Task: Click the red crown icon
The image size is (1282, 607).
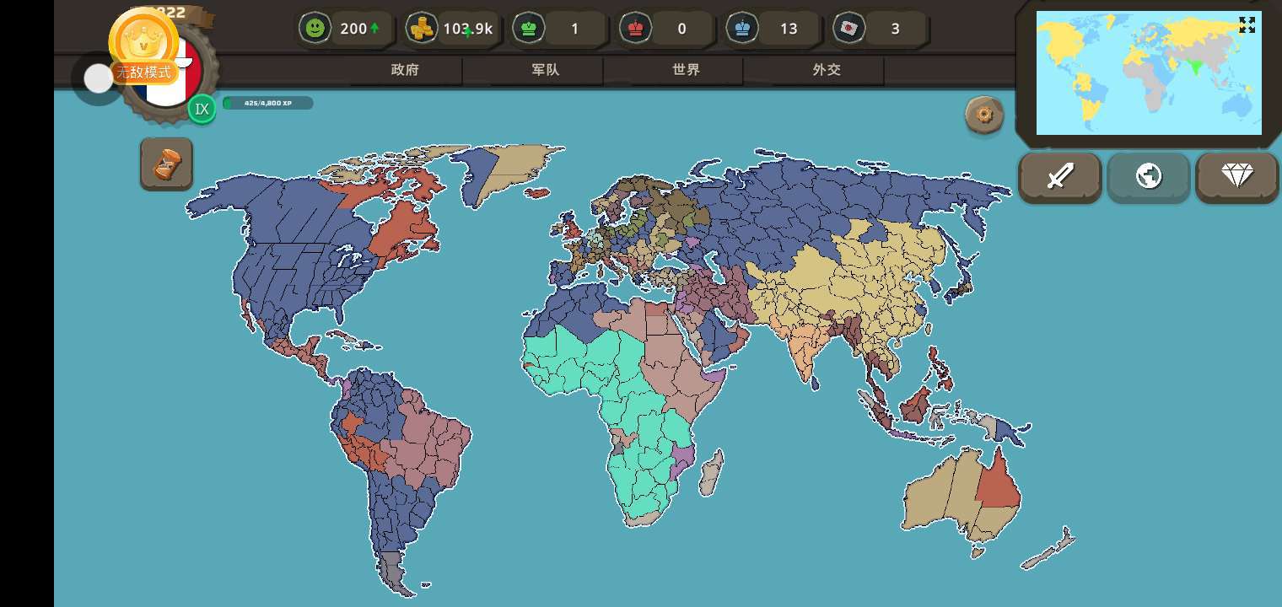Action: click(635, 29)
